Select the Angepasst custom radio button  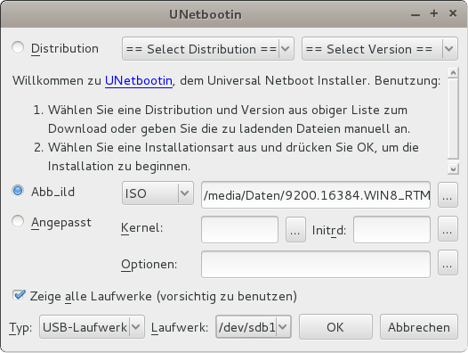[x=18, y=221]
